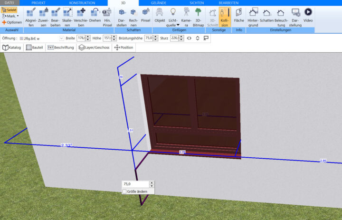342x220 pixels.
Task: Click the 2.33 dimension label
Action: (x=66, y=145)
